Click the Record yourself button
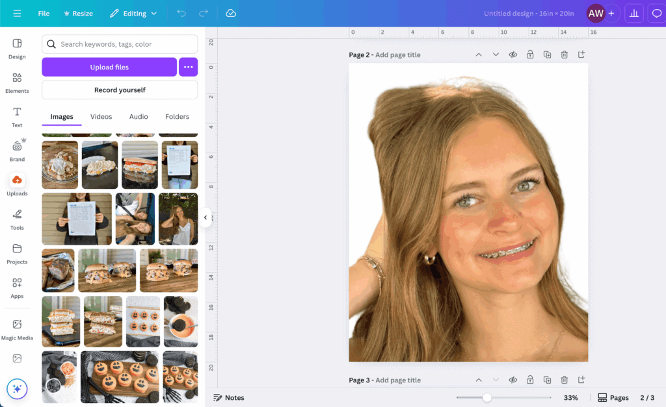Screen dimensions: 666x407 coord(119,90)
